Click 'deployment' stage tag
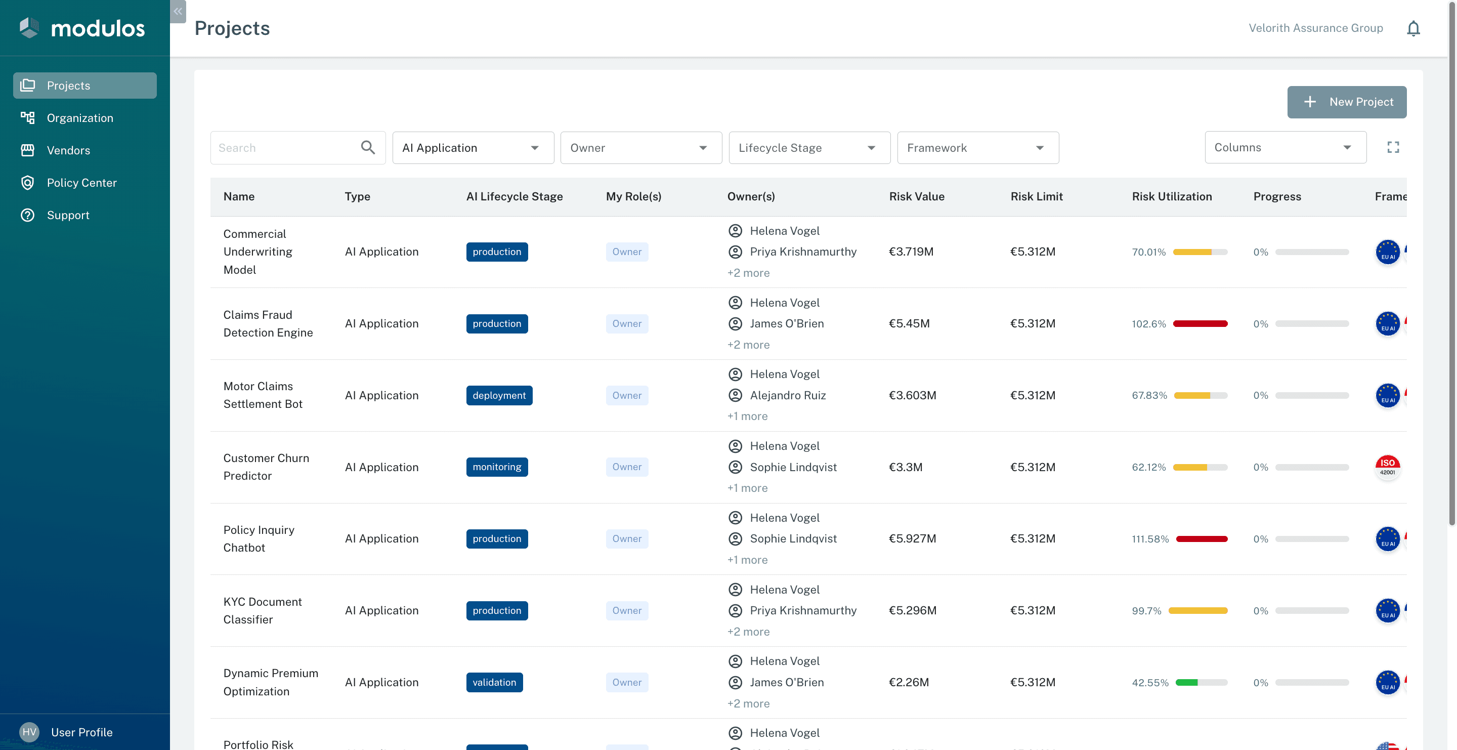Screen dimensions: 1457x750 tap(499, 395)
